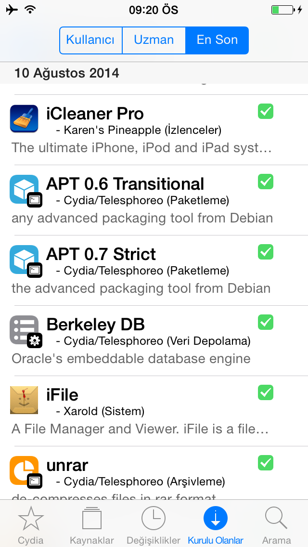308x547 pixels.
Task: Open the Kaynaklar sources tab
Action: 92,525
